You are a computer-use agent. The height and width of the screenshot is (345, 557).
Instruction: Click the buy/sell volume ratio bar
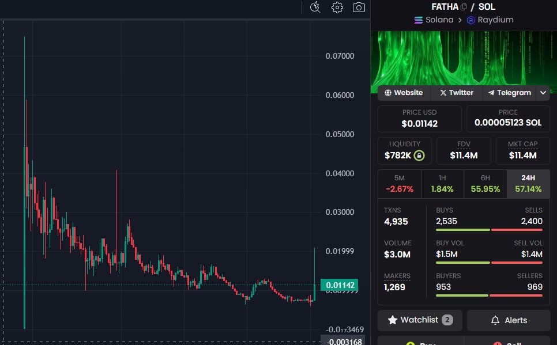489,263
